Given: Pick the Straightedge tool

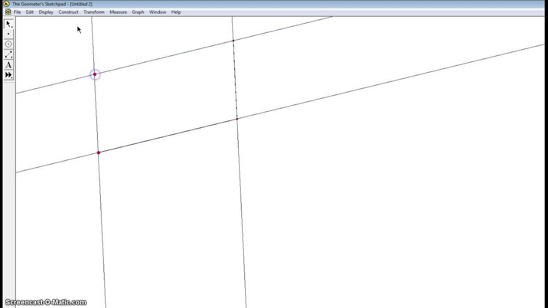Looking at the screenshot, I should [x=9, y=54].
